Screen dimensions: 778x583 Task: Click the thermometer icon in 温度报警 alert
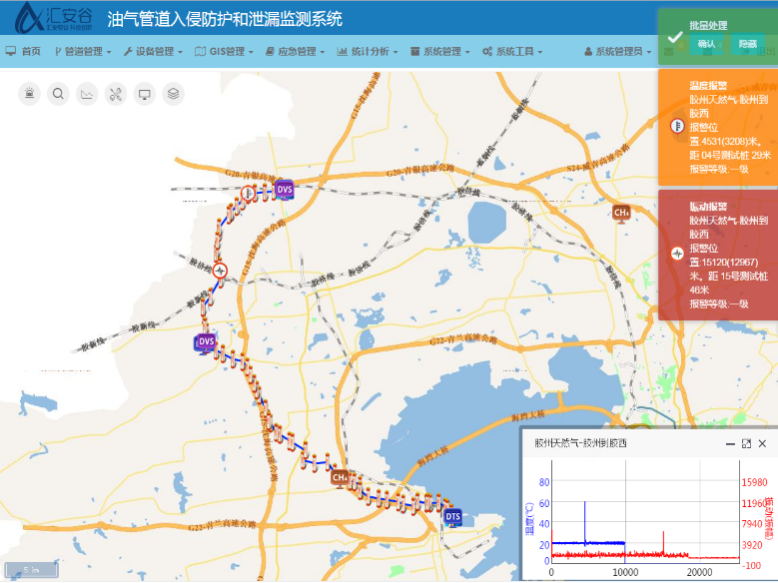(x=676, y=127)
